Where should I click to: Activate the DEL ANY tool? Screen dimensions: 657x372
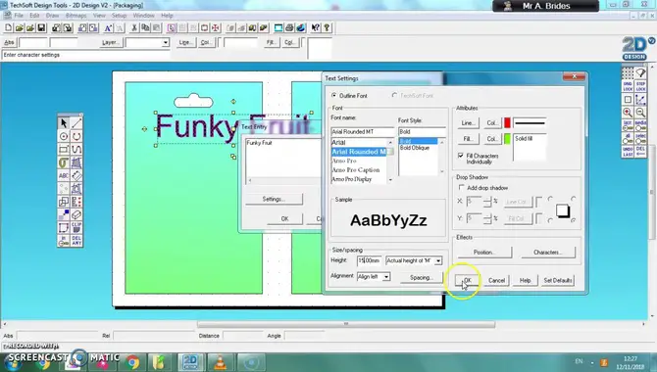pyautogui.click(x=76, y=241)
